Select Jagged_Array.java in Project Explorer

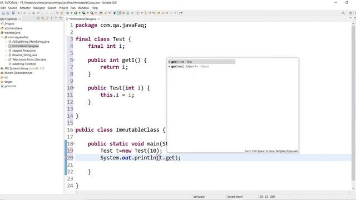point(24,51)
